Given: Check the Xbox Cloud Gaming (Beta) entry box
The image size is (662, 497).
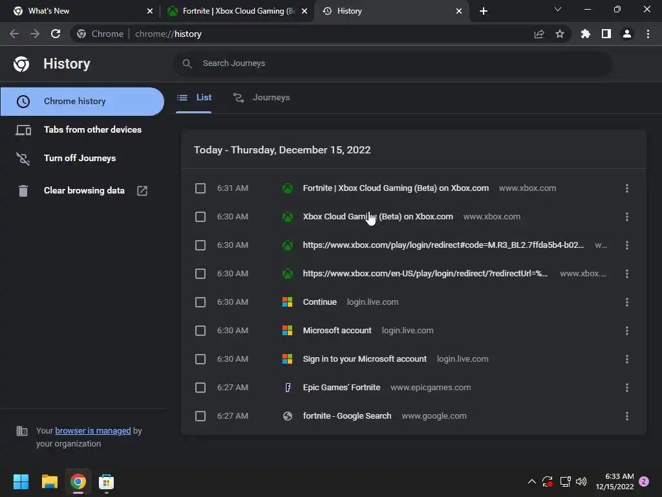Looking at the screenshot, I should click(x=200, y=217).
